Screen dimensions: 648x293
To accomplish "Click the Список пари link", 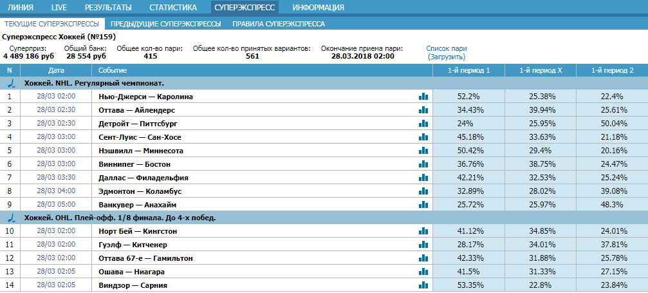I will coord(447,48).
